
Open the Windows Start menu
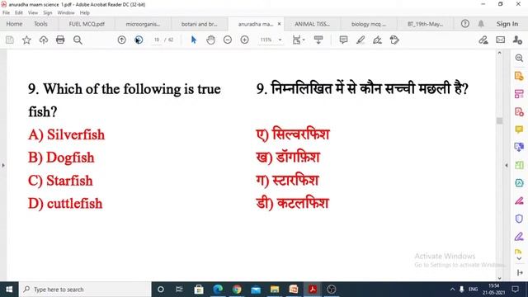pos(9,290)
